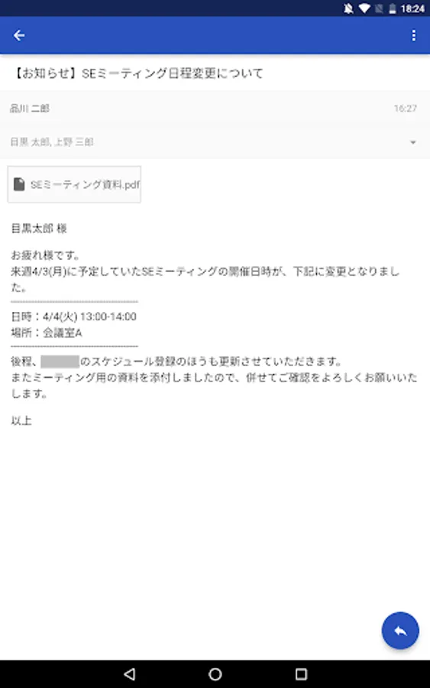Tap the 日時：4/4(火) 13:00-14:00 line
Viewport: 430px width, 688px height.
click(x=73, y=316)
